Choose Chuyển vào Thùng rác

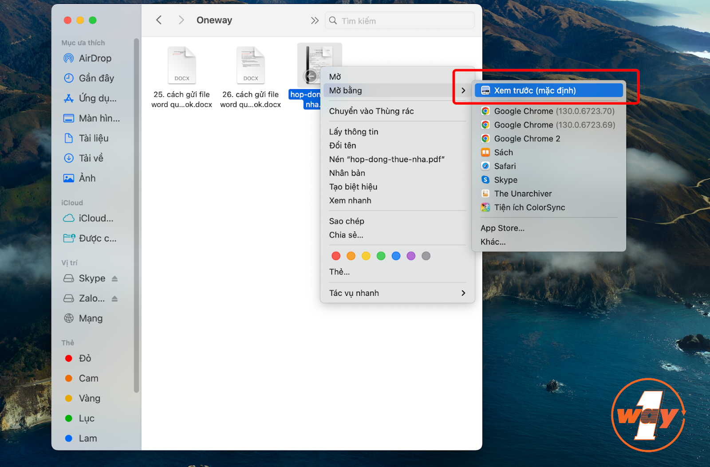[x=397, y=111]
